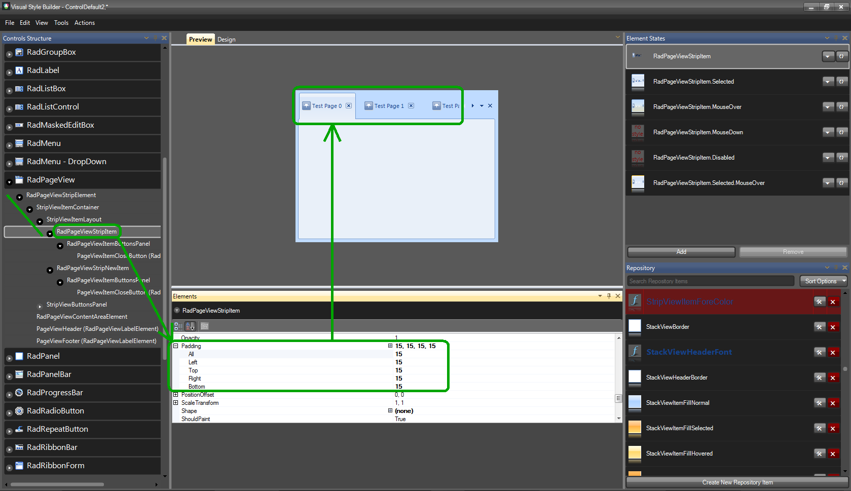Click the Padding Top value 15
The width and height of the screenshot is (851, 491).
pos(399,370)
